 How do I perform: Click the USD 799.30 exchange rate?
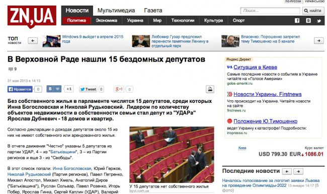tap(273, 154)
